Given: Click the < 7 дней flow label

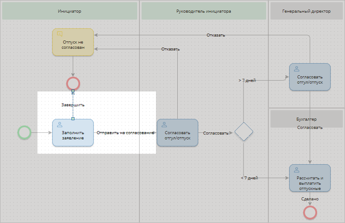Looking at the screenshot, I should (250, 178).
